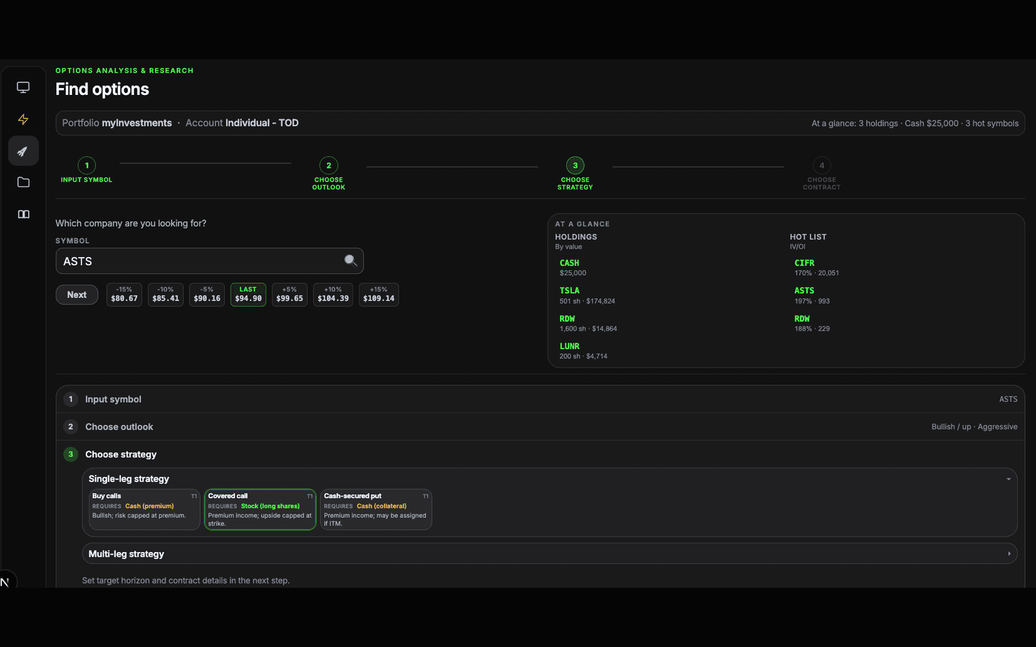Image resolution: width=1036 pixels, height=647 pixels.
Task: Choose the Covered call strategy card
Action: (260, 510)
